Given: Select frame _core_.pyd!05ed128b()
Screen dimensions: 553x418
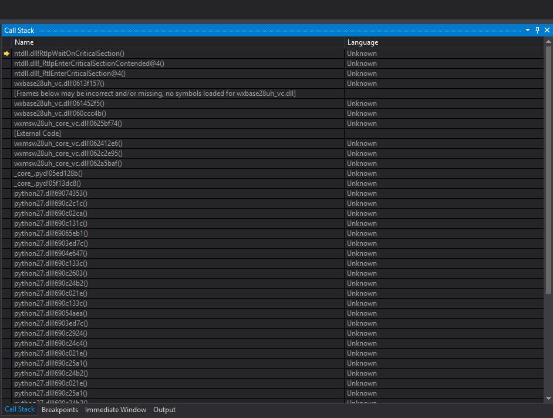Looking at the screenshot, I should click(x=49, y=173).
